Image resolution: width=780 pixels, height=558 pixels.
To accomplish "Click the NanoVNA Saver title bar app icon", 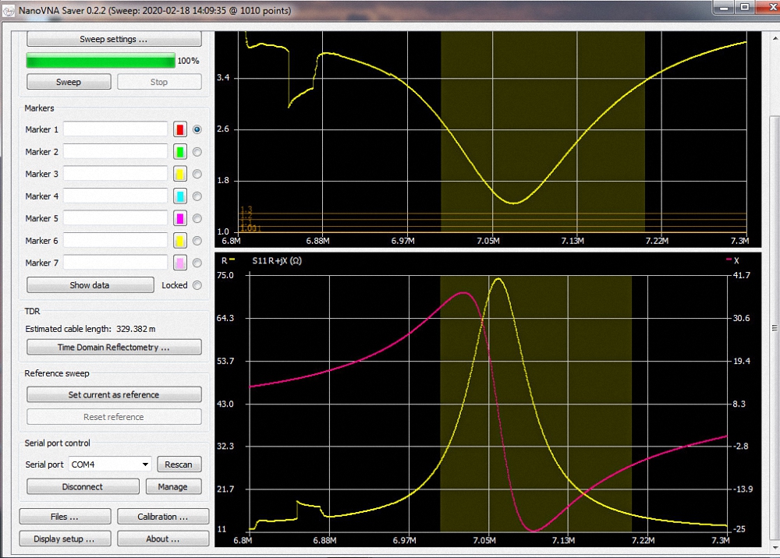I will click(8, 10).
